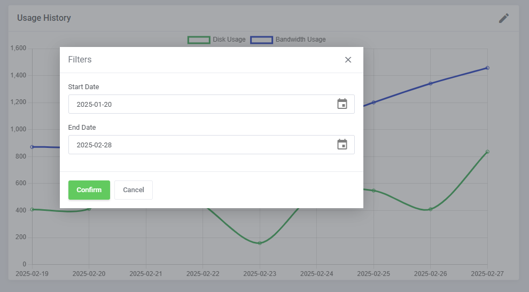Cancel the Filters dialog
This screenshot has height=292, width=529.
(133, 190)
